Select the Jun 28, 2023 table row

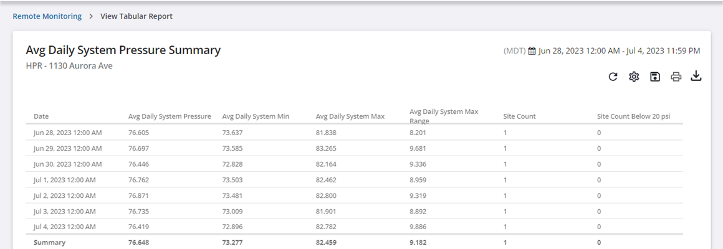[67, 133]
